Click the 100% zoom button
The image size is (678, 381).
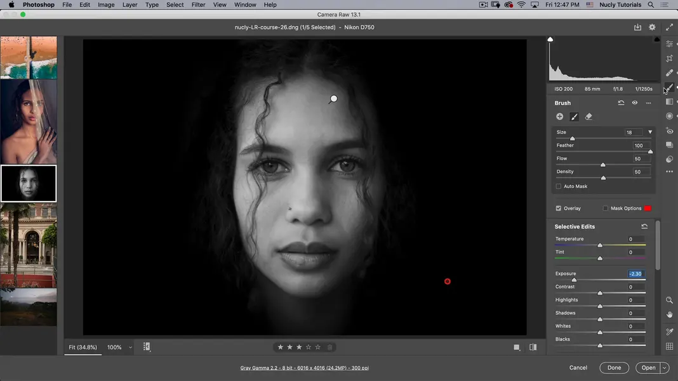pyautogui.click(x=114, y=347)
